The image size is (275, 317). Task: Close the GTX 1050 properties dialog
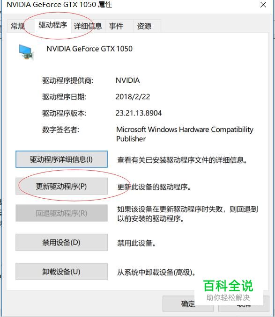coord(263,5)
